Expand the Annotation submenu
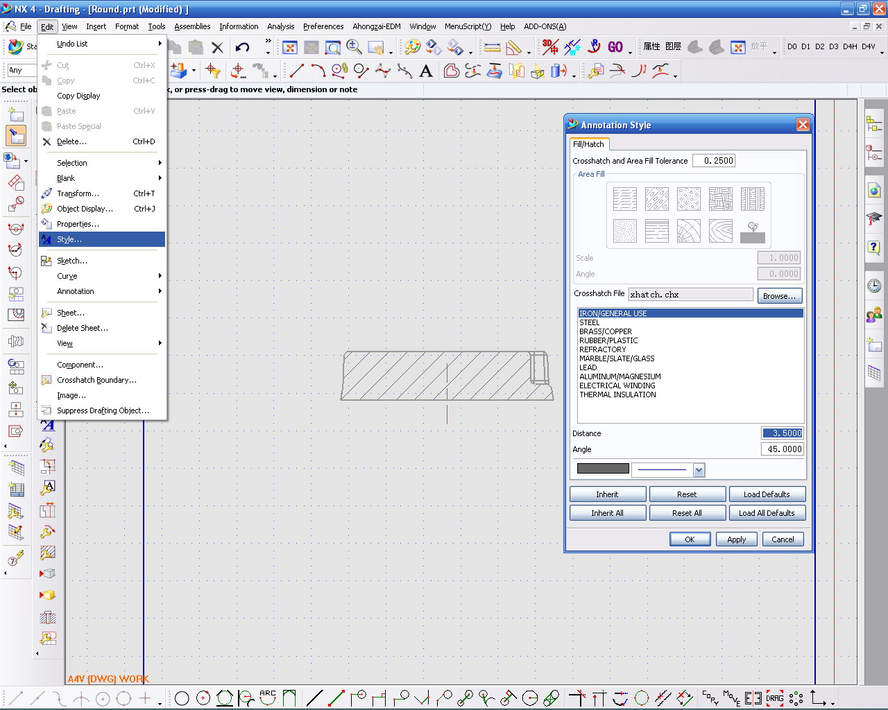The image size is (888, 710). point(102,291)
